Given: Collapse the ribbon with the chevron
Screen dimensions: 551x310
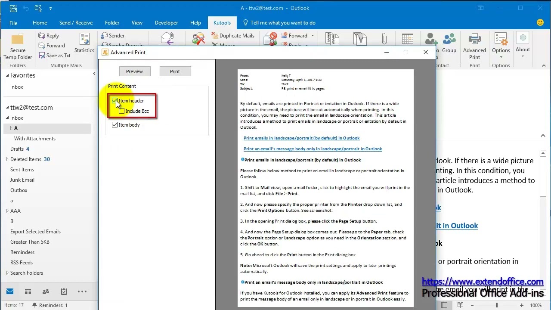Looking at the screenshot, I should click(x=544, y=65).
